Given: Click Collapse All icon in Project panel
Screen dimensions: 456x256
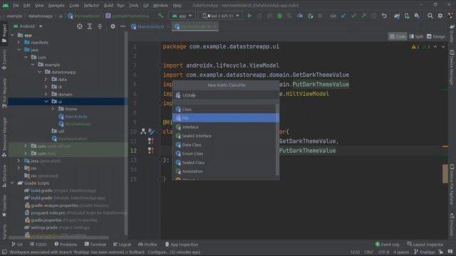Looking at the screenshot, I should pyautogui.click(x=100, y=26).
